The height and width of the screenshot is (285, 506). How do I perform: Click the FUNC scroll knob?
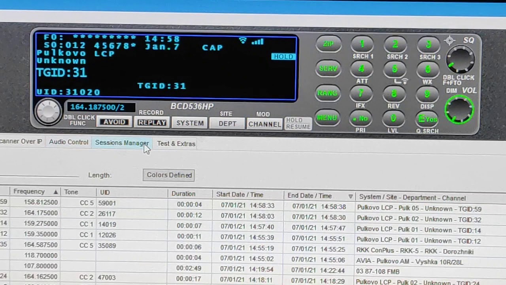[48, 112]
